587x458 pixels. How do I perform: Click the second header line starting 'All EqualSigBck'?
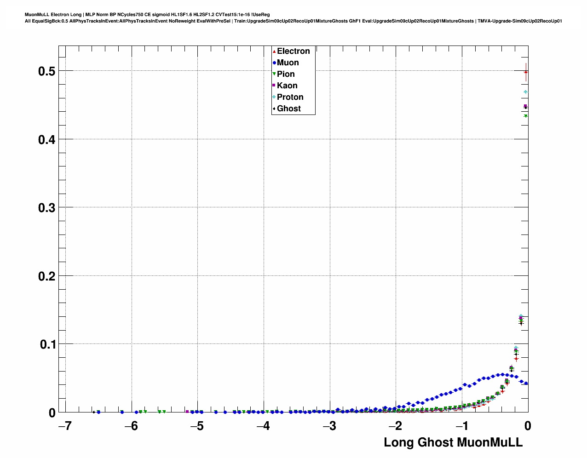coord(293,21)
